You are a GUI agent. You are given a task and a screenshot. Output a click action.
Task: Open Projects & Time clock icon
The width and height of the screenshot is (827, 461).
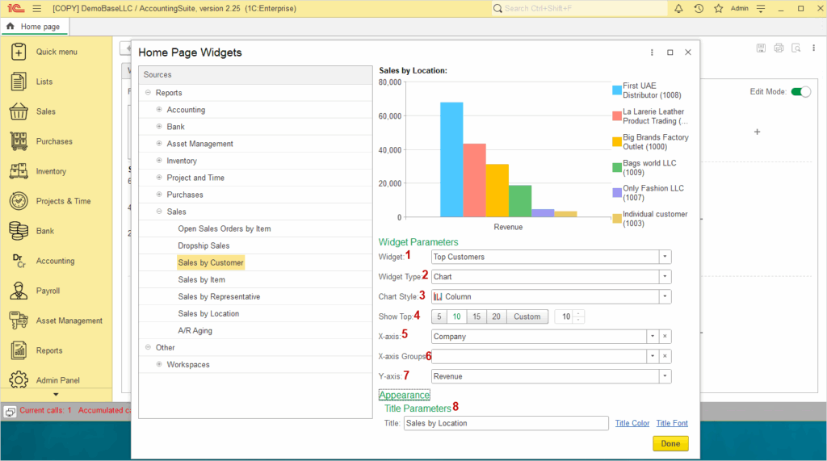point(19,201)
